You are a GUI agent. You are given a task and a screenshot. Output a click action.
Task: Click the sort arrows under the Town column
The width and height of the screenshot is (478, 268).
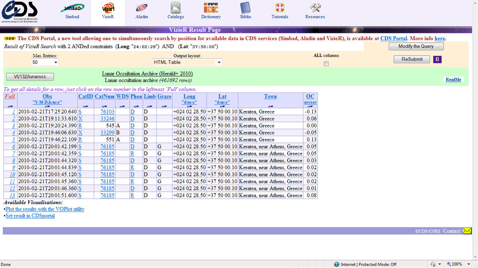tap(271, 106)
